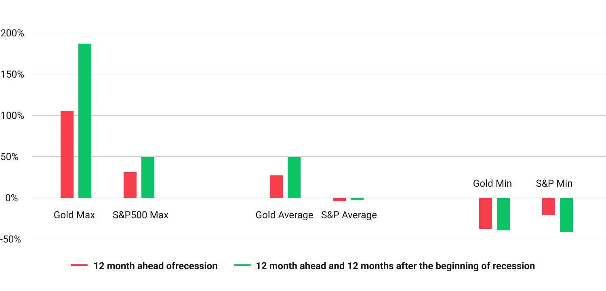Toggle the "12 month ahead ofrecession" legend entry
The image size is (606, 291).
click(x=156, y=266)
